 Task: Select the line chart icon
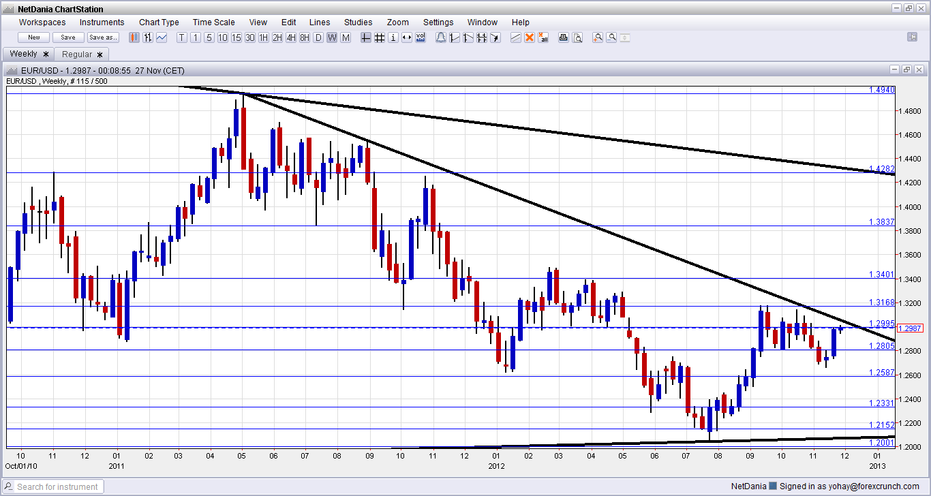coord(161,37)
